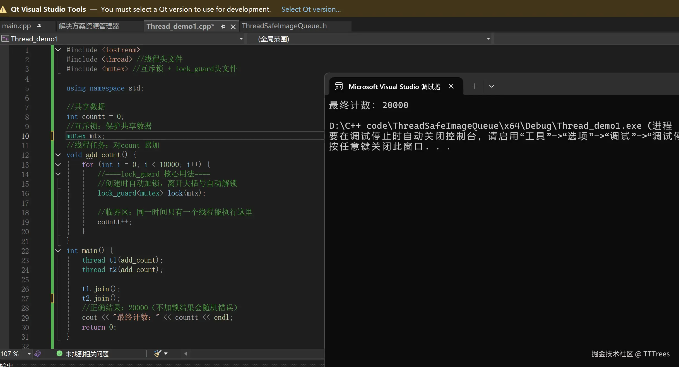Viewport: 679px width, 367px height.
Task: Open the zoom level 107% dropdown
Action: coord(29,354)
